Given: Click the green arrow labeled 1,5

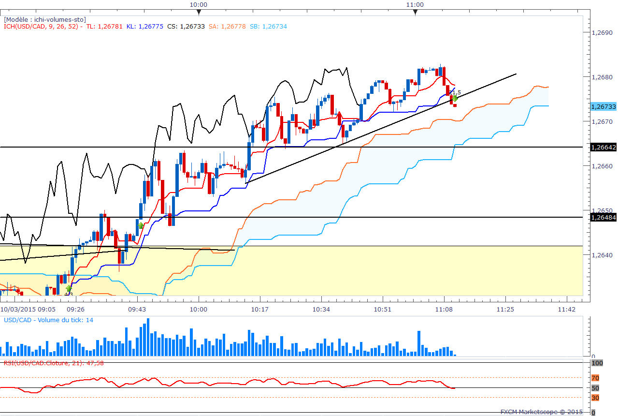Looking at the screenshot, I should coord(455,98).
